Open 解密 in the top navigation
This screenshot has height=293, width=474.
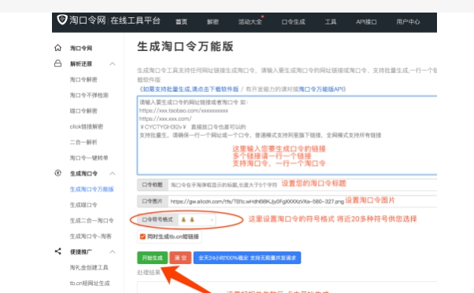[x=213, y=22]
